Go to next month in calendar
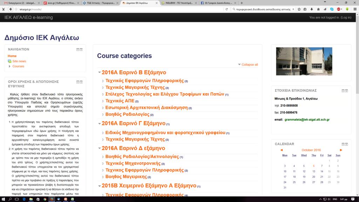Viewport: 359px width, 202px height. point(341,150)
